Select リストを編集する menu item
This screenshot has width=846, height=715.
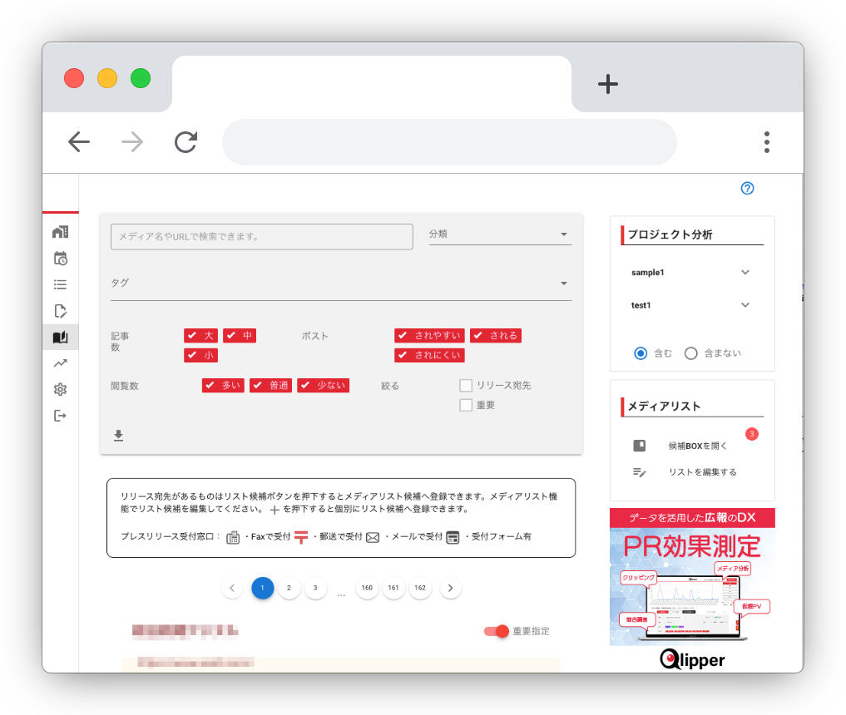coord(702,472)
